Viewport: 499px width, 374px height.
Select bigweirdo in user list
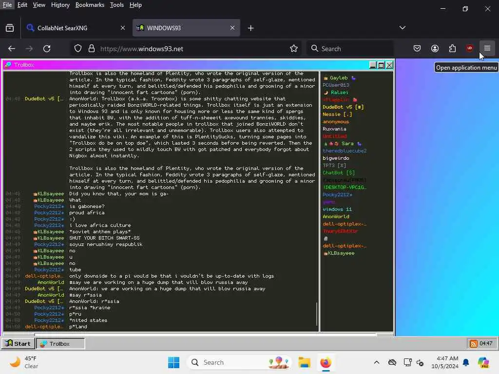pos(336,158)
